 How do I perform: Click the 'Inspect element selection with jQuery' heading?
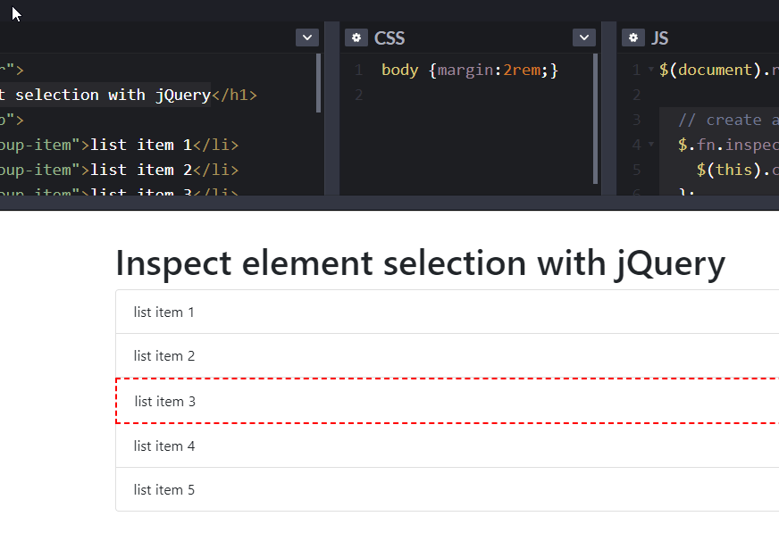pyautogui.click(x=420, y=263)
